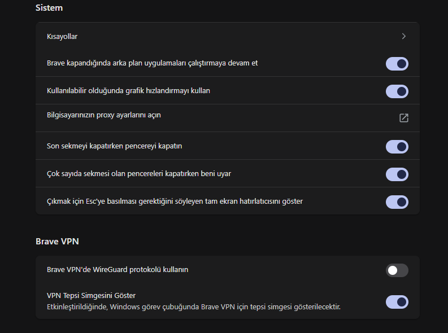Image resolution: width=448 pixels, height=333 pixels.
Task: Select the Brave VPN section heading
Action: click(57, 242)
